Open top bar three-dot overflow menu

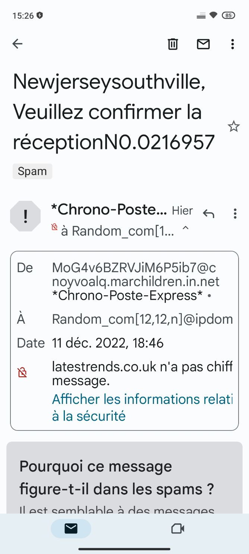233,44
